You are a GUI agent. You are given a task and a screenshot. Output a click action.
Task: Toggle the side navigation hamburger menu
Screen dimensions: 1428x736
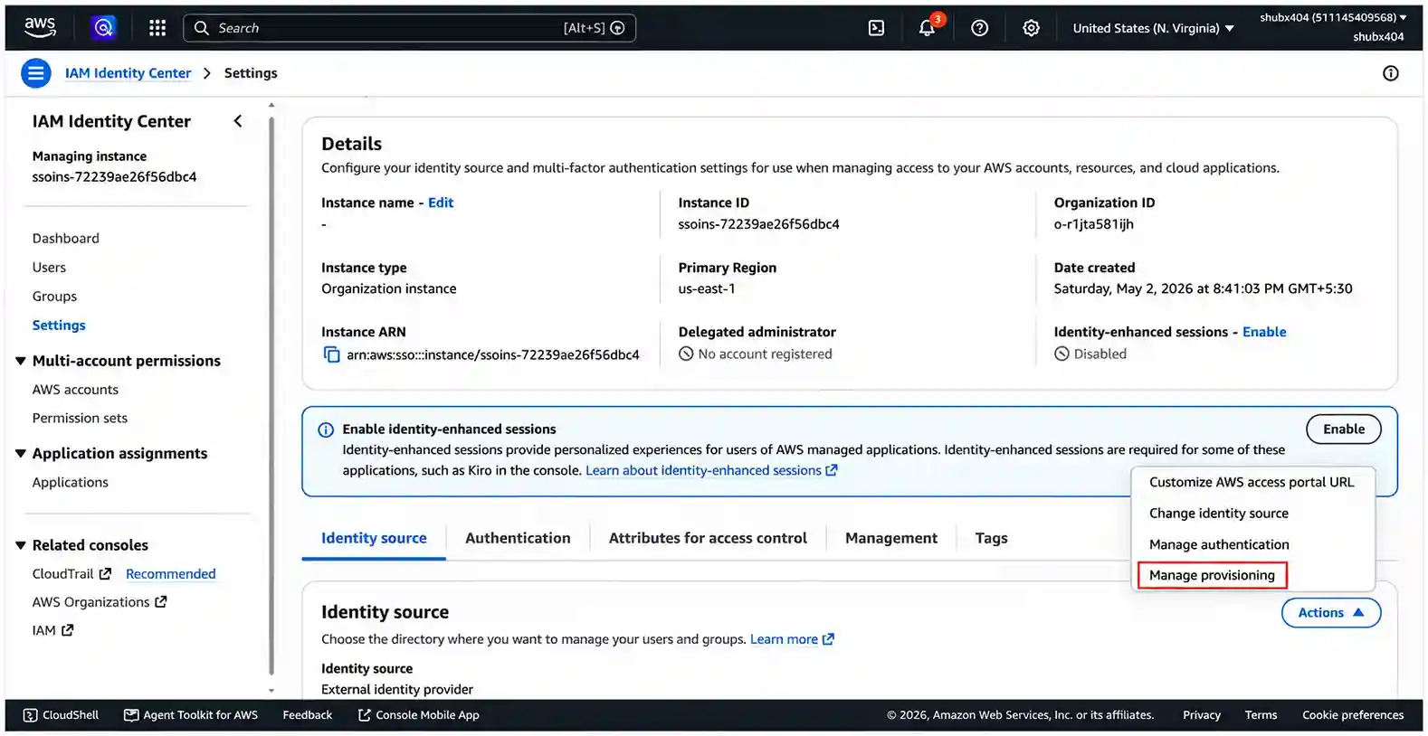[36, 73]
